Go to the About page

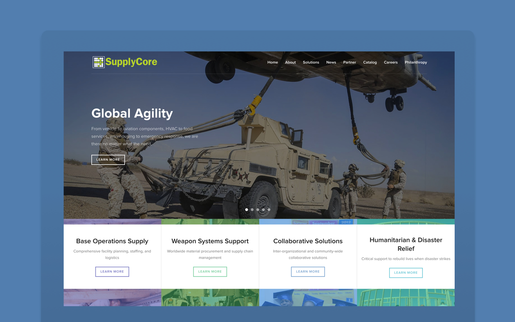click(x=290, y=62)
